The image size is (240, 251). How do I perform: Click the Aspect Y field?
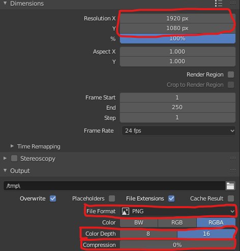tap(177, 61)
